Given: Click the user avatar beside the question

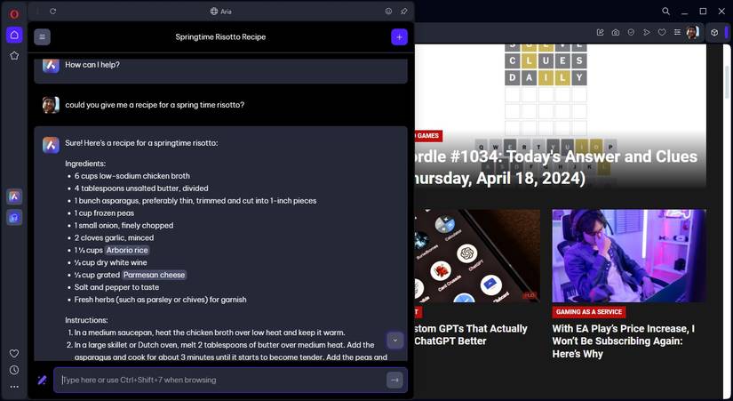Looking at the screenshot, I should 51,105.
